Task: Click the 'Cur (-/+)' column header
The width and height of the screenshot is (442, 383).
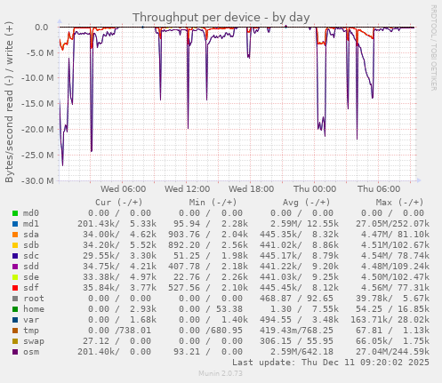Action: [119, 203]
